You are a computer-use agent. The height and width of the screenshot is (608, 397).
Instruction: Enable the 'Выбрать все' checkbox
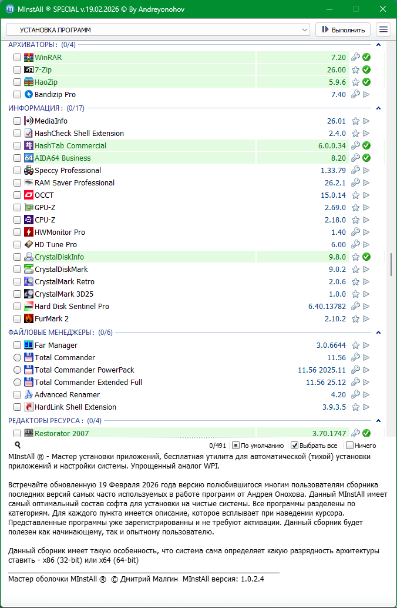tap(295, 446)
